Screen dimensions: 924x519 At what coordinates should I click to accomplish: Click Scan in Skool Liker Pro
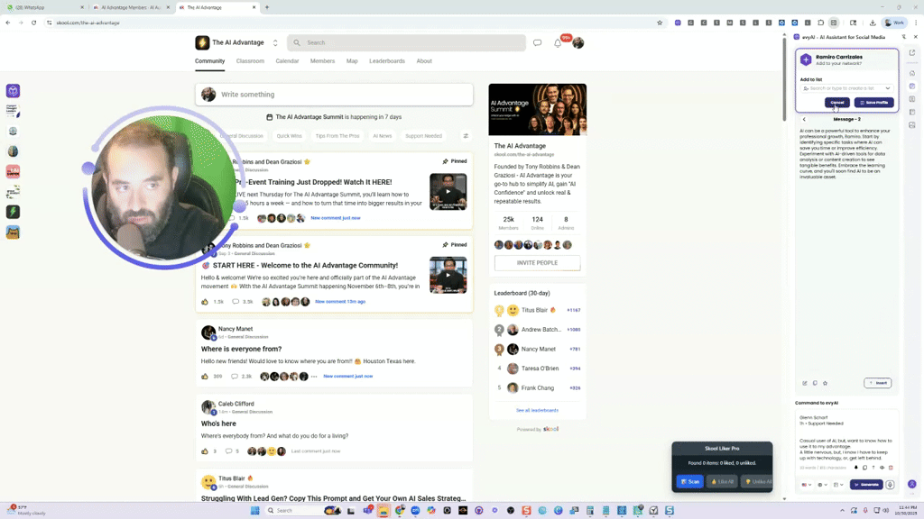tap(689, 481)
